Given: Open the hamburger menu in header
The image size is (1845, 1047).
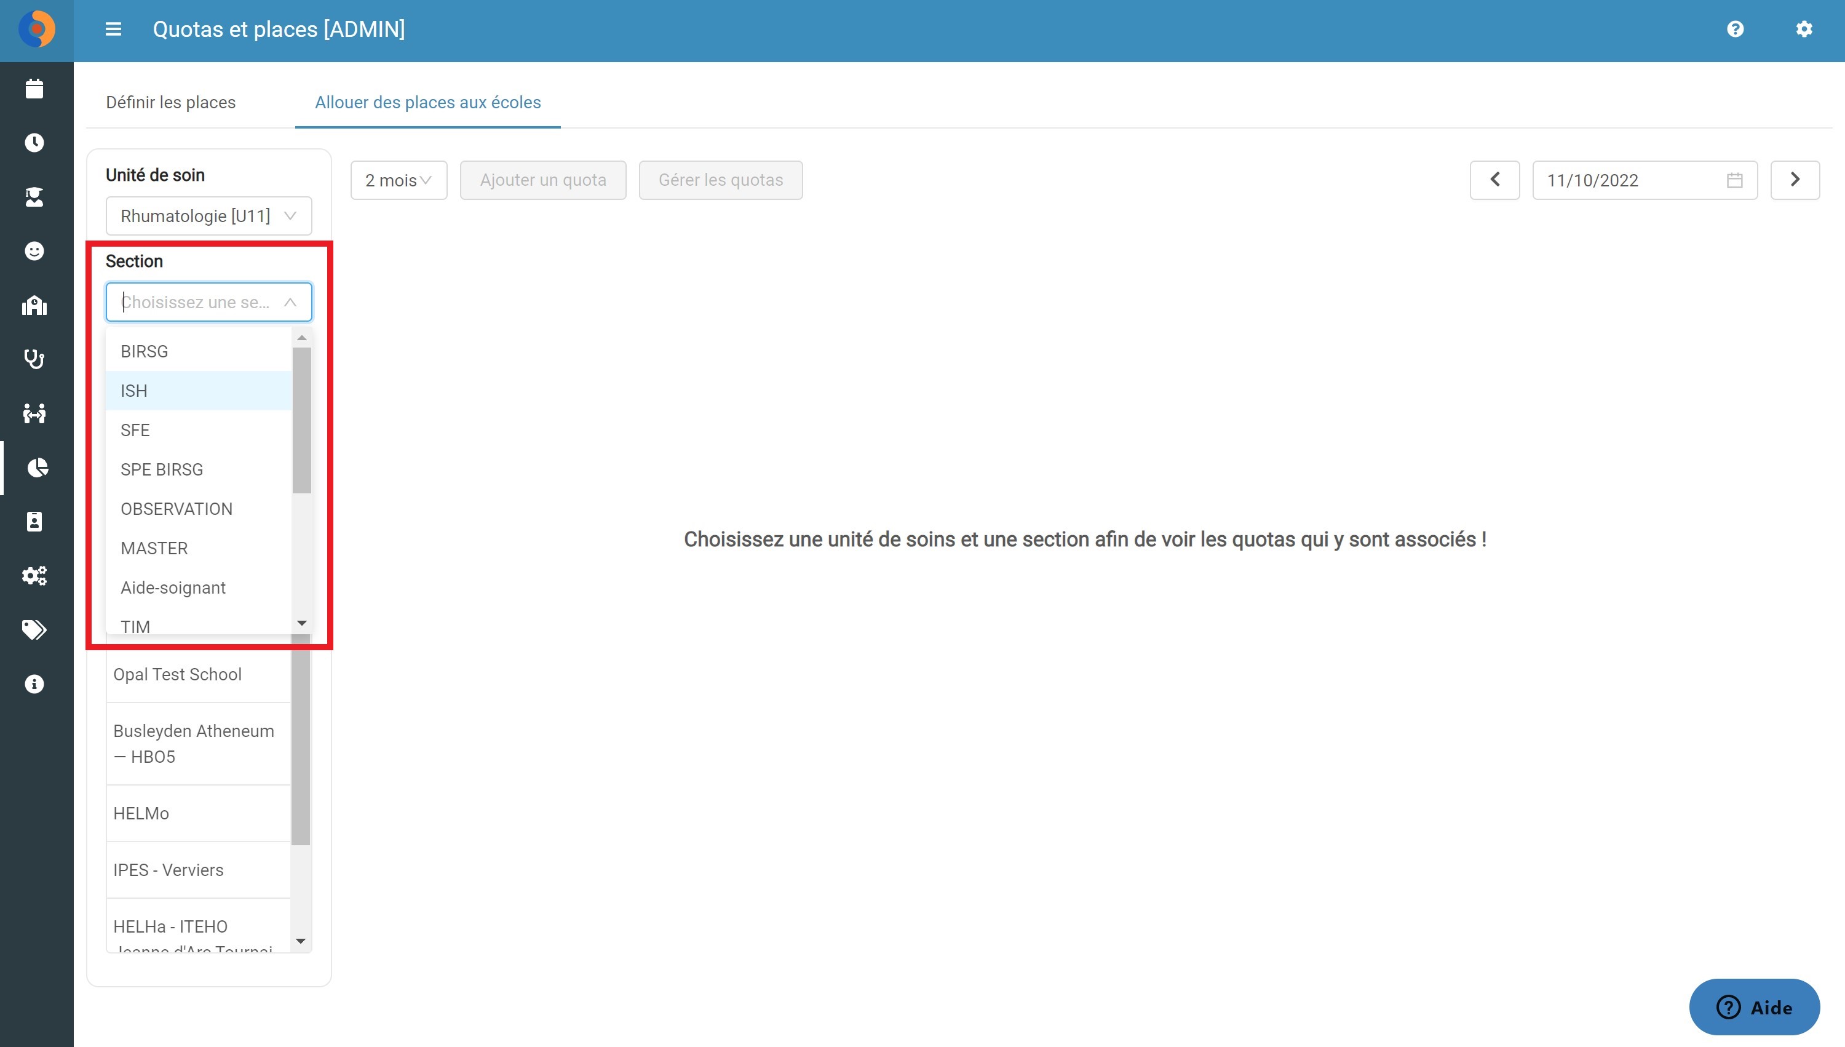Looking at the screenshot, I should [x=113, y=30].
